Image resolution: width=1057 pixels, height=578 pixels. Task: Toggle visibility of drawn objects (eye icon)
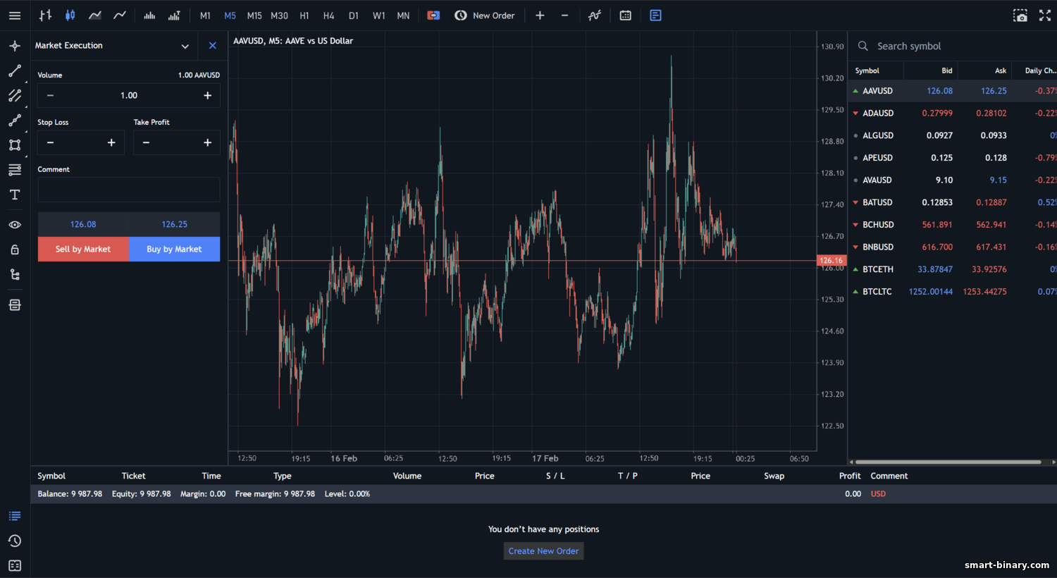15,225
